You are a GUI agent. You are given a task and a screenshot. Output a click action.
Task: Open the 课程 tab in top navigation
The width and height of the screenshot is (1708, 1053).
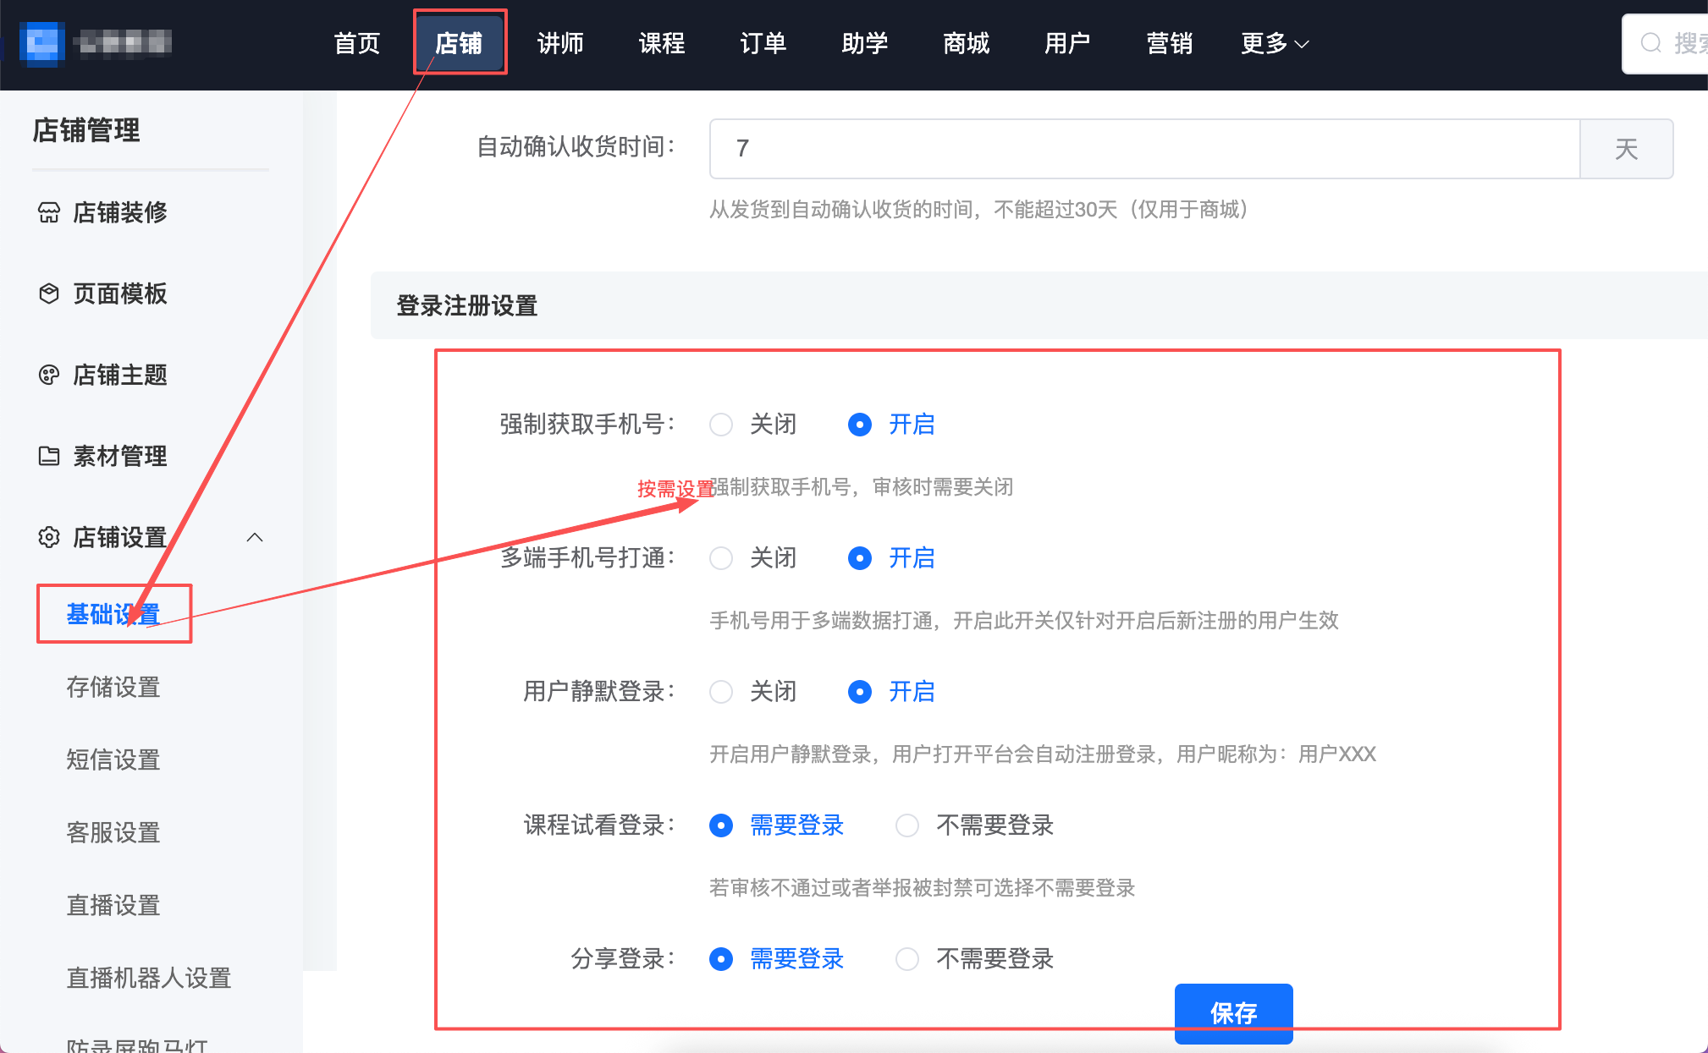click(662, 43)
